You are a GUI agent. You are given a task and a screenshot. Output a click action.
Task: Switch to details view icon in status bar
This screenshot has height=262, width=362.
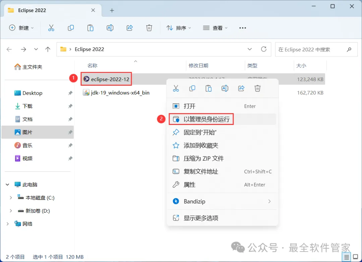346,257
